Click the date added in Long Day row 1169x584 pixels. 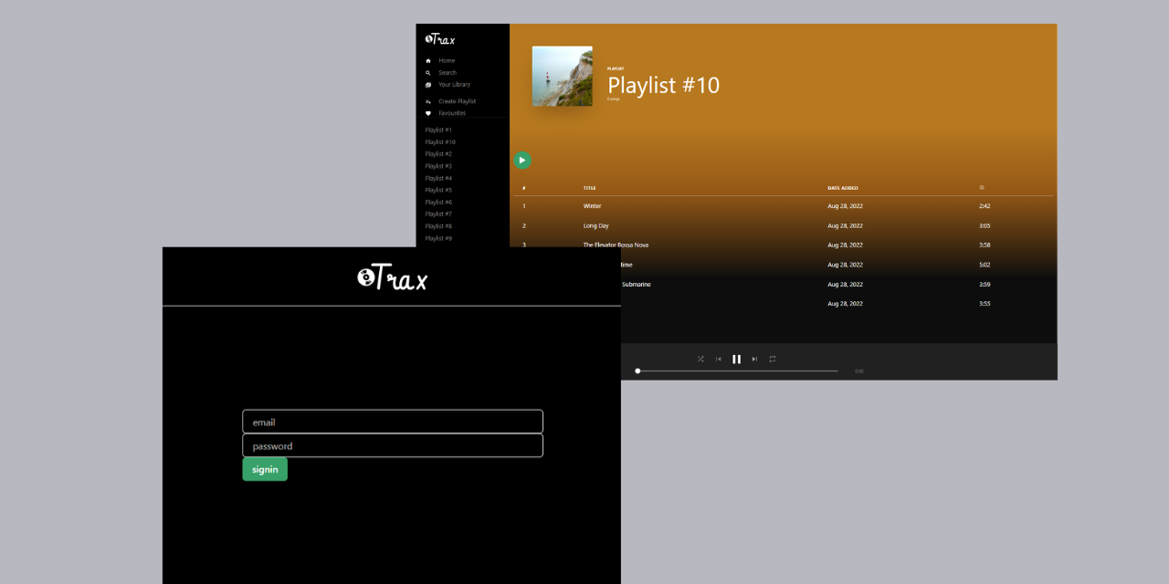click(x=845, y=225)
